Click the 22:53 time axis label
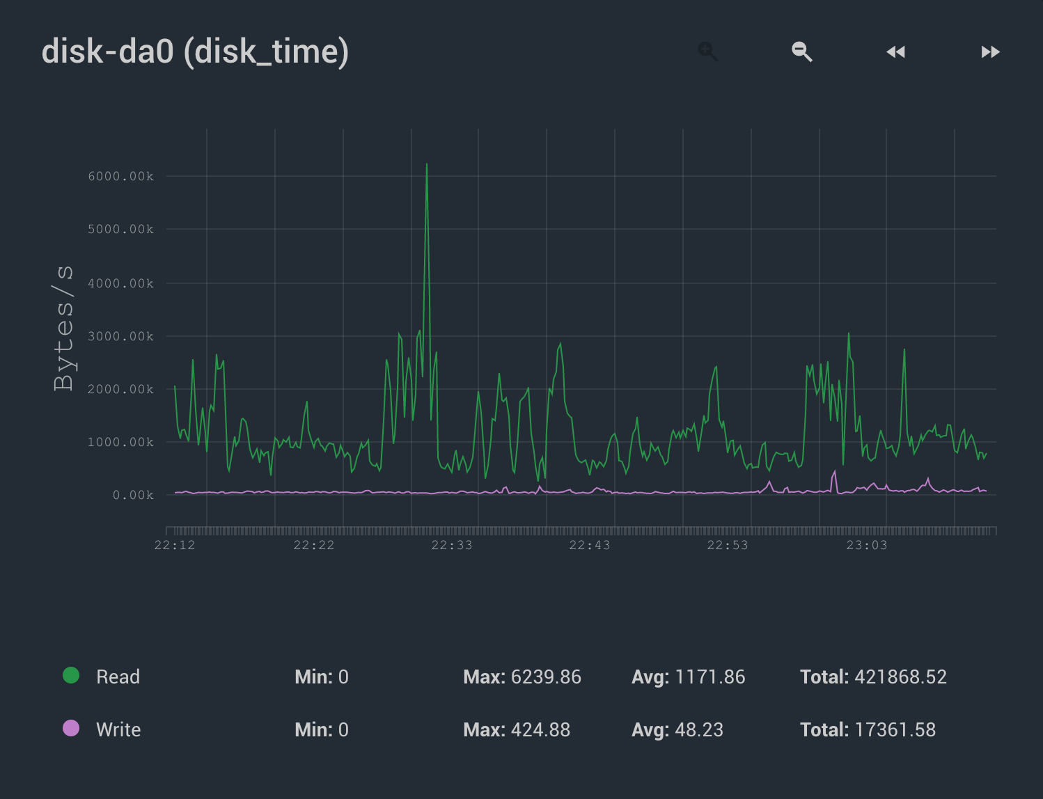This screenshot has height=799, width=1043. pyautogui.click(x=728, y=545)
